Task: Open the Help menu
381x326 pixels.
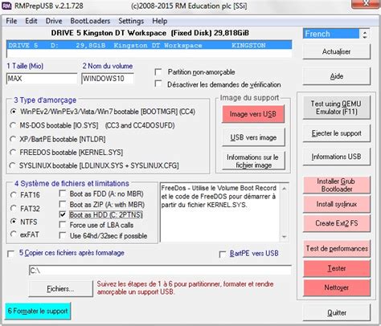Action: 160,21
